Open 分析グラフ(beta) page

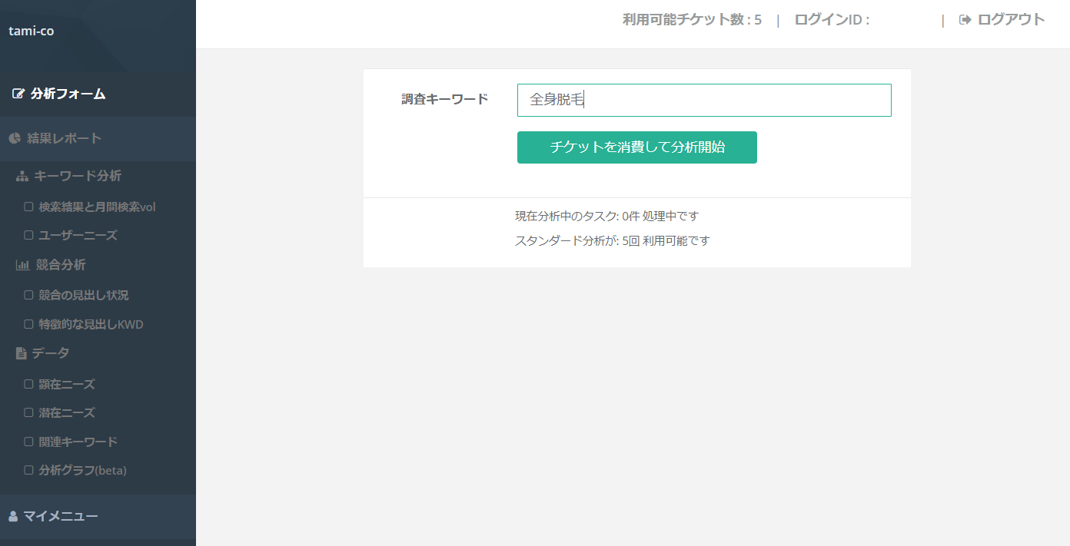click(82, 470)
